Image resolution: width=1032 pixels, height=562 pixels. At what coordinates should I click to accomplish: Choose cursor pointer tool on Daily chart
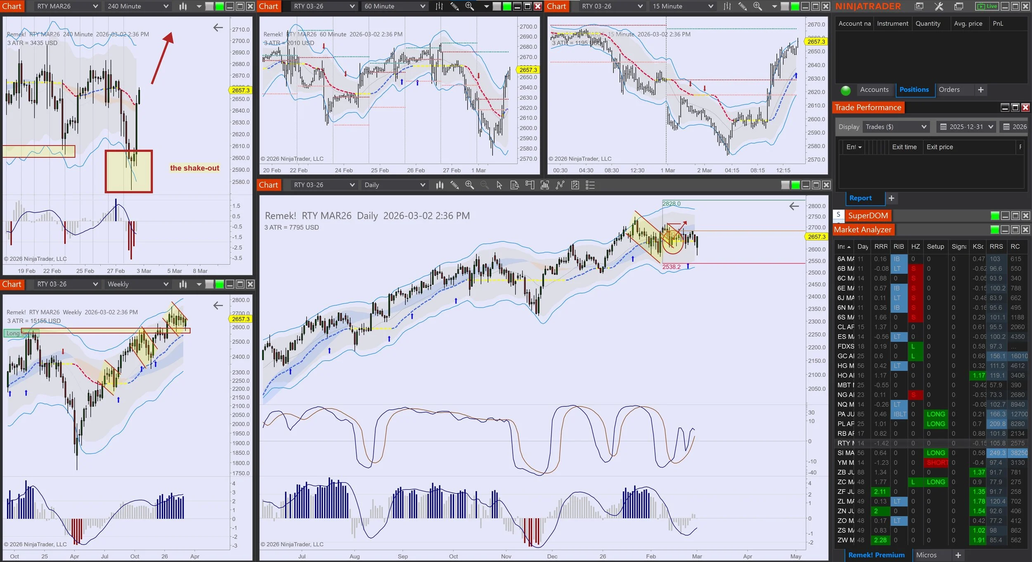coord(499,185)
